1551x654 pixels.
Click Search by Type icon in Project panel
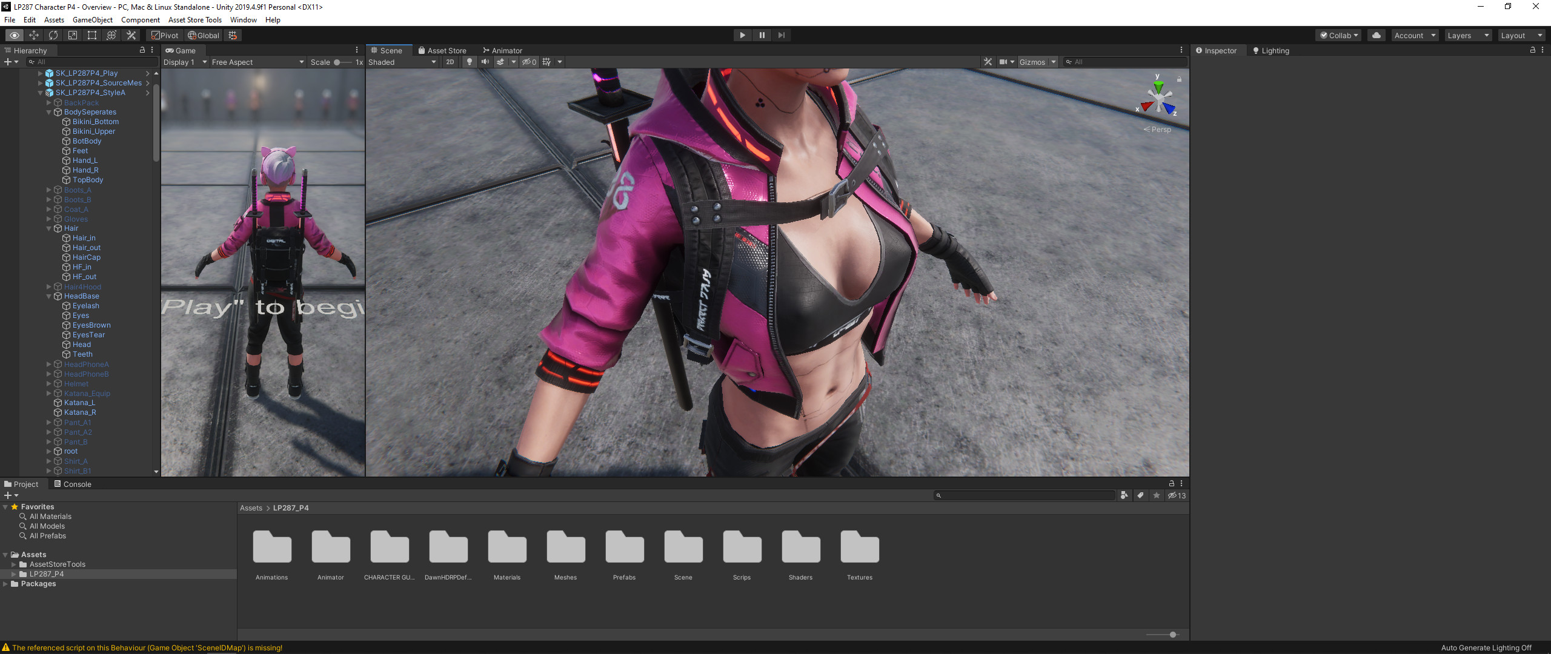[1124, 495]
